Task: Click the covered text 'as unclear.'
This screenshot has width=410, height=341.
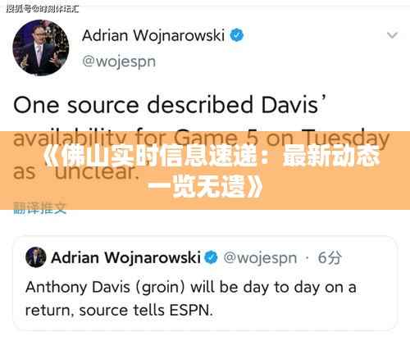Action: click(76, 172)
